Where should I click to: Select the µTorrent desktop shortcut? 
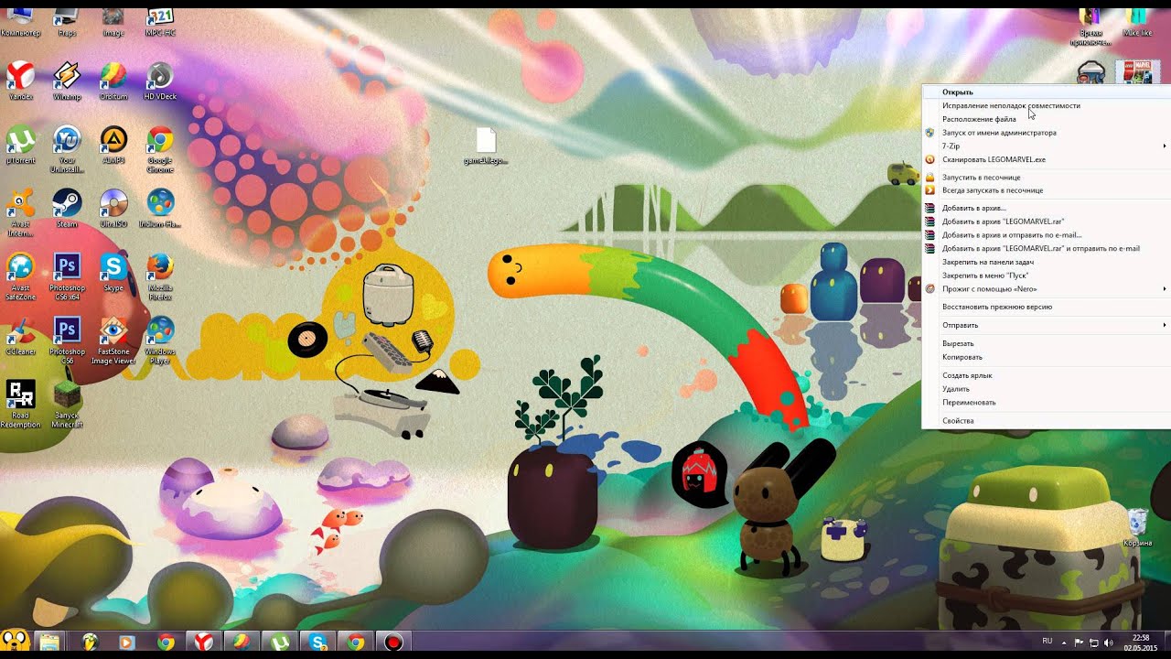(20, 145)
